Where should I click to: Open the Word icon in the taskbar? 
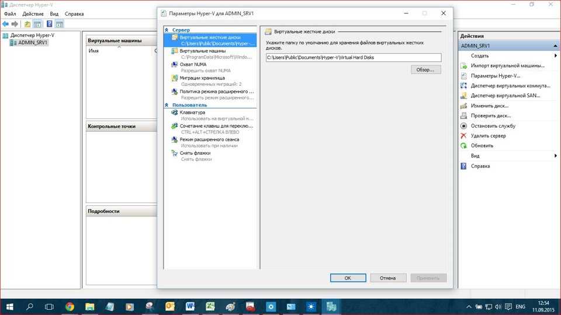(190, 306)
